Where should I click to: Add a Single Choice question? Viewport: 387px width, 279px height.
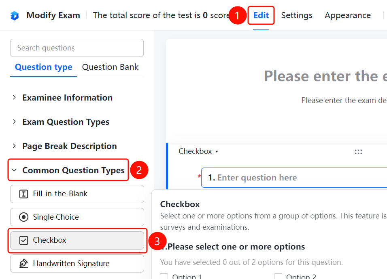click(77, 217)
